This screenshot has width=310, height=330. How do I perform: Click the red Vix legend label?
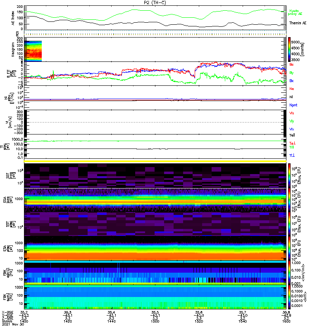(x=292, y=113)
